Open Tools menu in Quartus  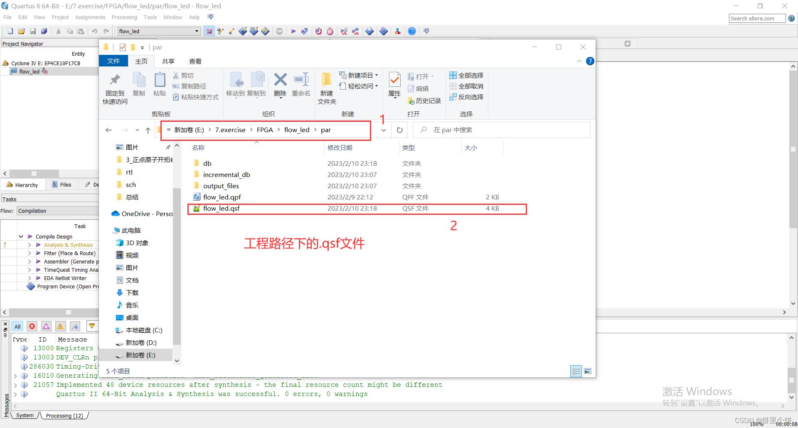pos(150,17)
